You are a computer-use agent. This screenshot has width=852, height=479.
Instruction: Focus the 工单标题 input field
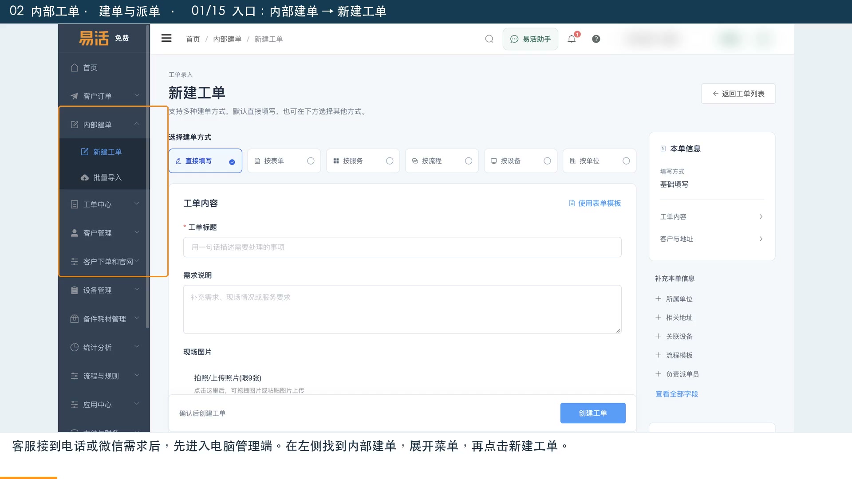pyautogui.click(x=402, y=247)
